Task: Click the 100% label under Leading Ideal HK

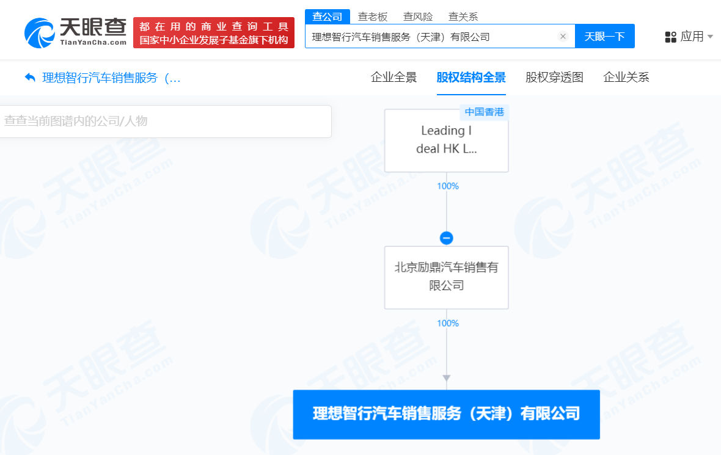Action: [x=448, y=186]
